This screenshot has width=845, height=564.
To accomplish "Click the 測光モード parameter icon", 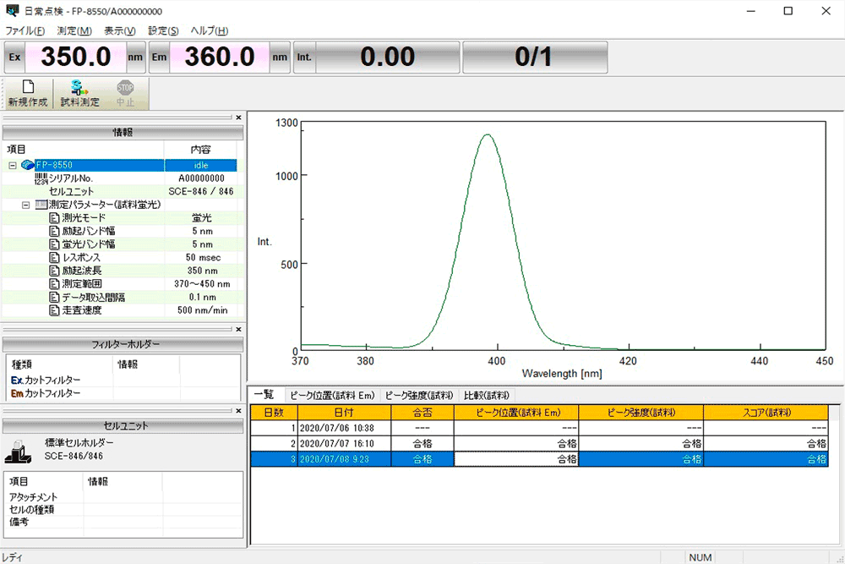I will tap(54, 218).
